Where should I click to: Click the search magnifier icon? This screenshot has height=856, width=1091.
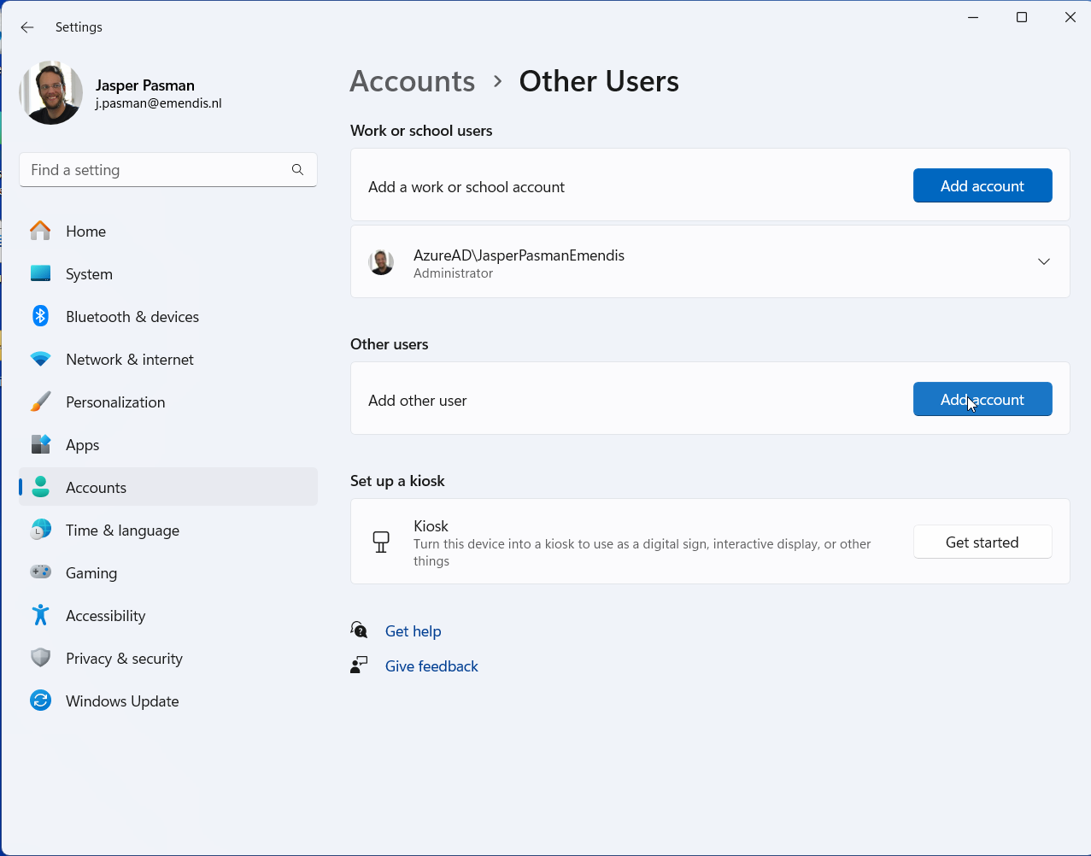(x=297, y=170)
